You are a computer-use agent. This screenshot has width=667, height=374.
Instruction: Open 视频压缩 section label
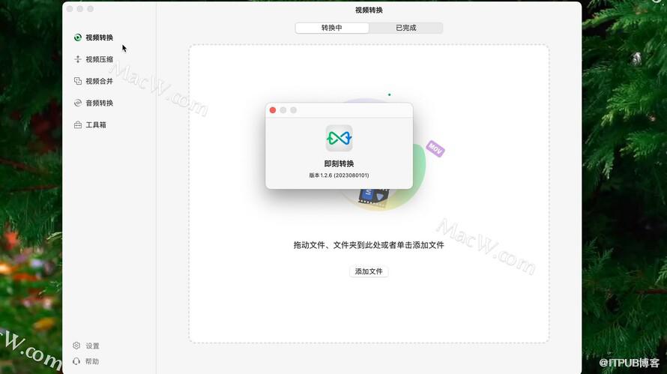pyautogui.click(x=99, y=59)
